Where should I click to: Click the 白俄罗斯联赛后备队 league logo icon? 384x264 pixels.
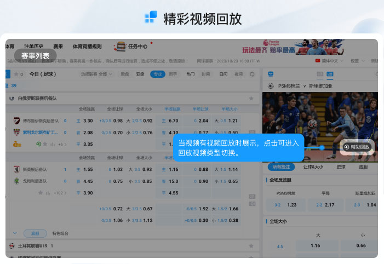[12, 98]
